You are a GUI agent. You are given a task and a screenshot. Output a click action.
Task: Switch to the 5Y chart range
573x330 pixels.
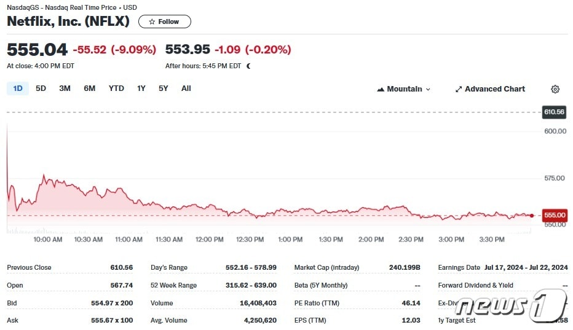pos(163,88)
